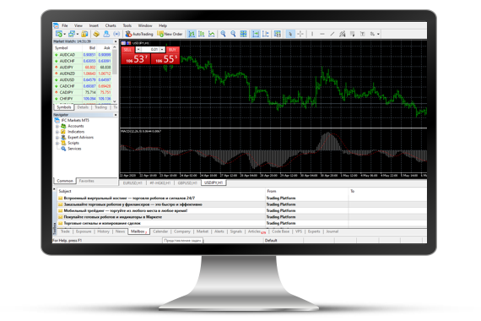Click the New Order button
This screenshot has width=481, height=321.
[170, 34]
